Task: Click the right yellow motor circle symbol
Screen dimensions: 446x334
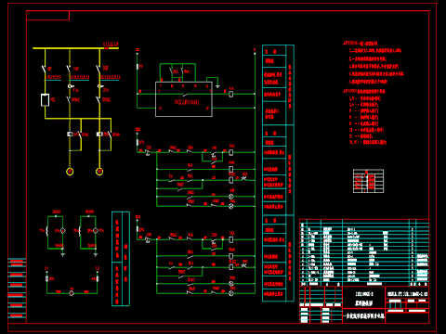Action: (x=99, y=172)
